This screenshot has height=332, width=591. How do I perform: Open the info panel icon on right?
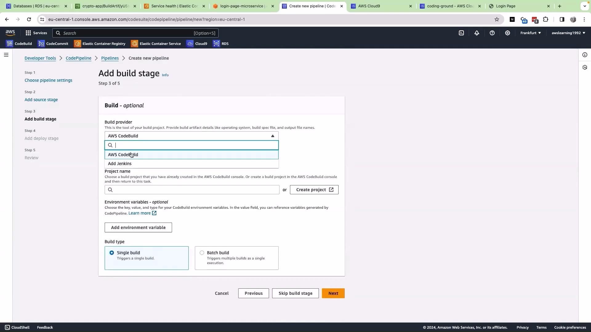click(585, 55)
